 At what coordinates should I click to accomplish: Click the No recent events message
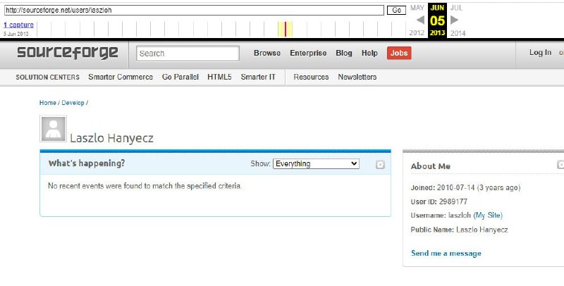[x=145, y=186]
